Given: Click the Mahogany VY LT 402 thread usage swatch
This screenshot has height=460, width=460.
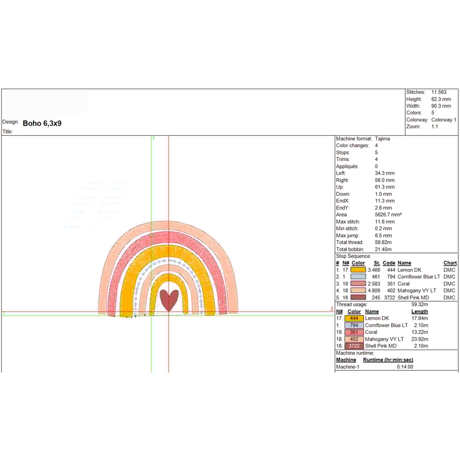Looking at the screenshot, I should (x=354, y=339).
